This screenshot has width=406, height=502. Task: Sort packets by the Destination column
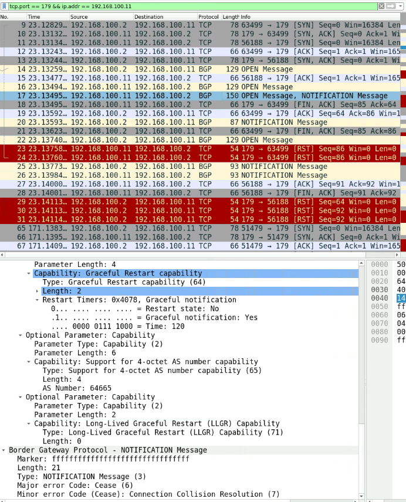165,16
